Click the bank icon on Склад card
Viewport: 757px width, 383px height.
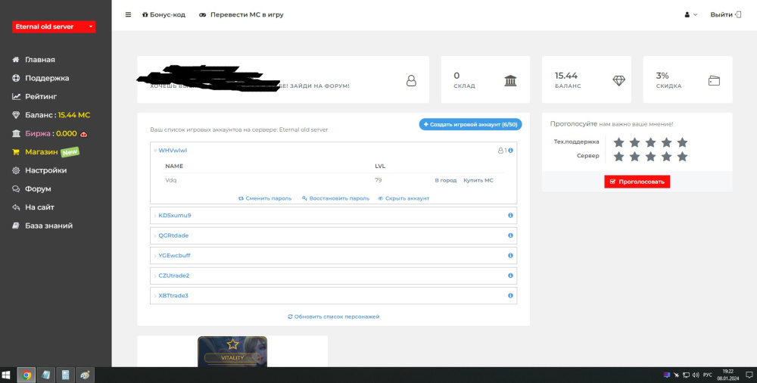511,80
